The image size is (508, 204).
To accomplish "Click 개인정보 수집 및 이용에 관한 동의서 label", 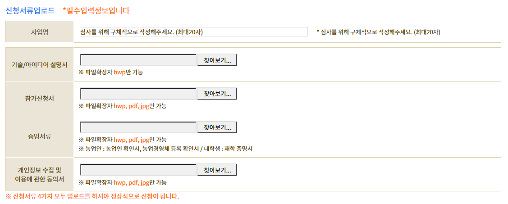I will tap(39, 174).
